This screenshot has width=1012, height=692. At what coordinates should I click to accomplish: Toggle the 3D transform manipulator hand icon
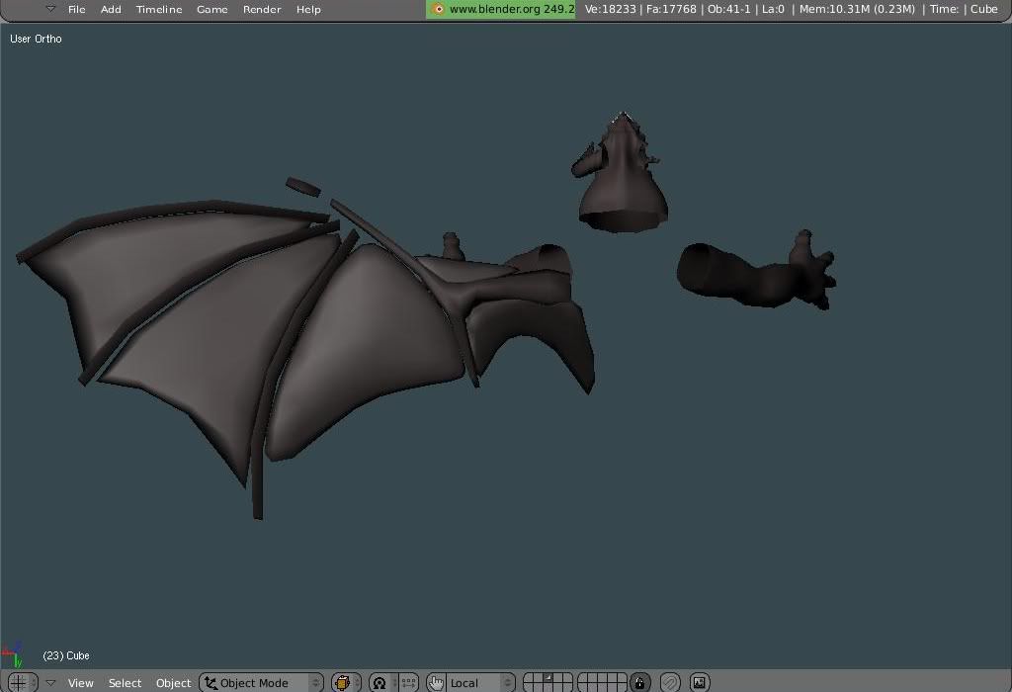437,682
